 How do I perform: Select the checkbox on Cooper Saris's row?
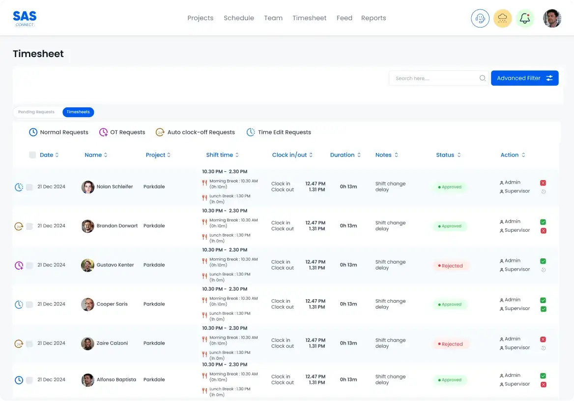click(x=29, y=304)
